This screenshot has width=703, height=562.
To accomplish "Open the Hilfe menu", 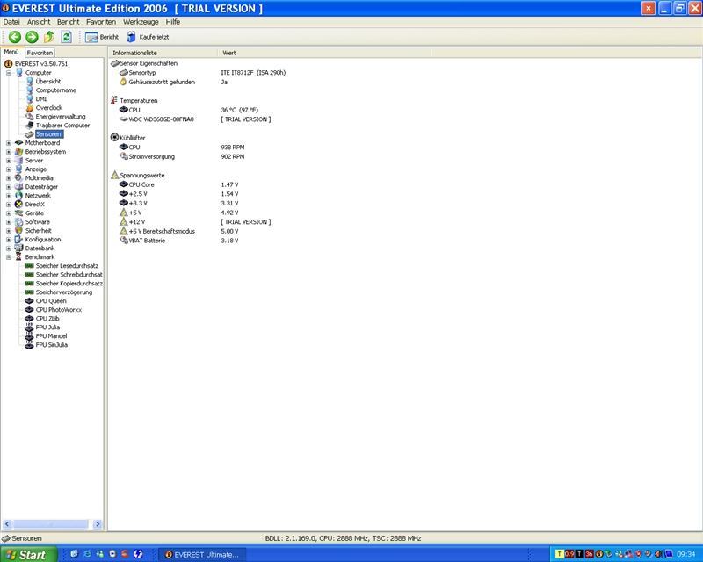I will pos(172,22).
